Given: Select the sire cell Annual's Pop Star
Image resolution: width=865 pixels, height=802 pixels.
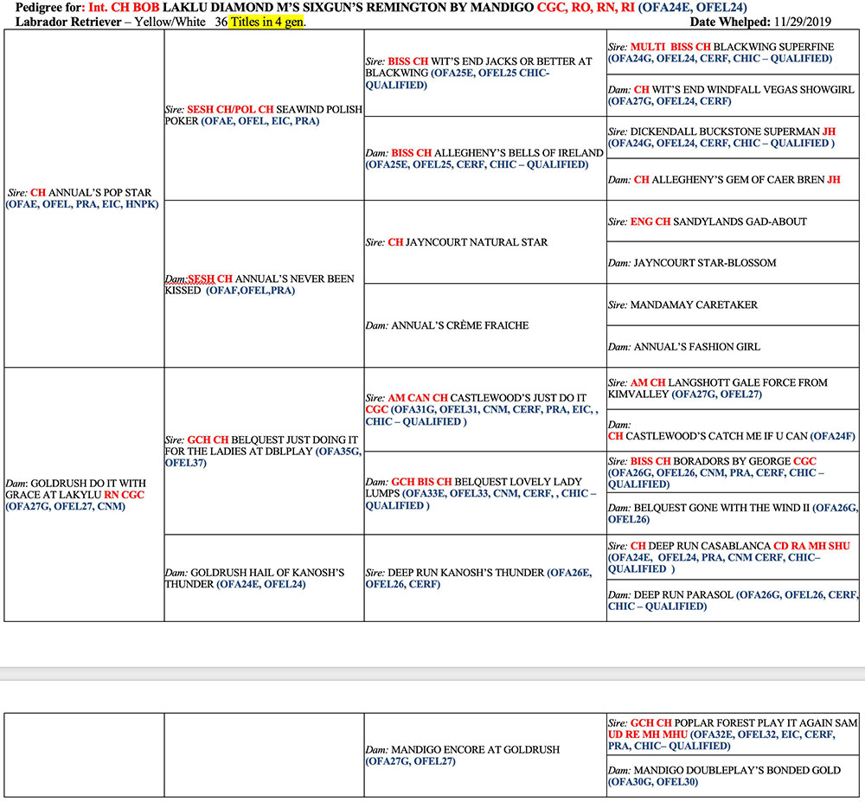Looking at the screenshot, I should click(x=83, y=198).
